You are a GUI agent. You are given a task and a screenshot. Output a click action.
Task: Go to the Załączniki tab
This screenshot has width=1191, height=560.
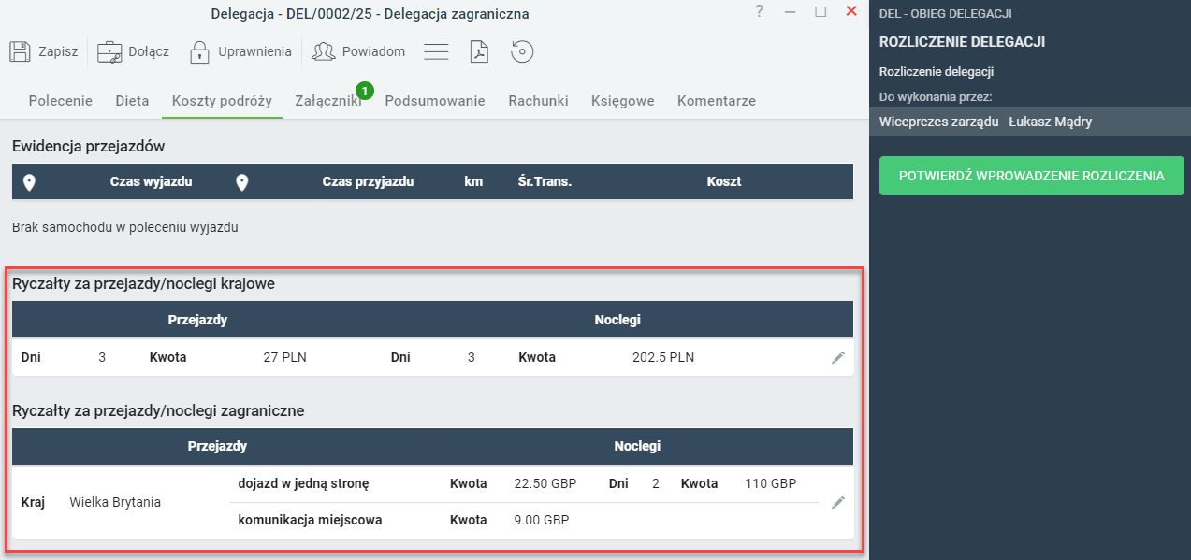(x=327, y=101)
